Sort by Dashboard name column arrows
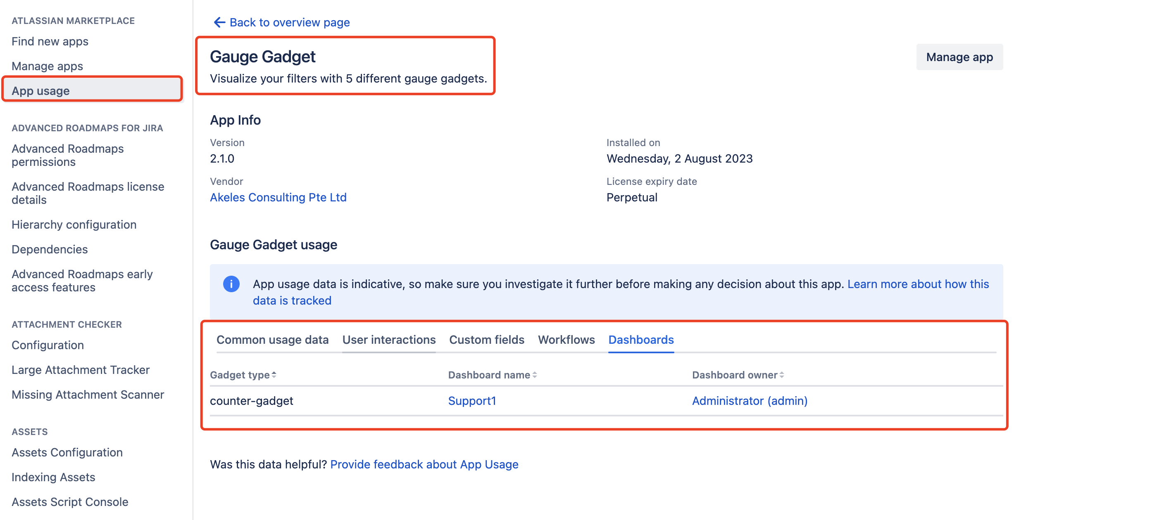This screenshot has width=1176, height=520. point(535,375)
